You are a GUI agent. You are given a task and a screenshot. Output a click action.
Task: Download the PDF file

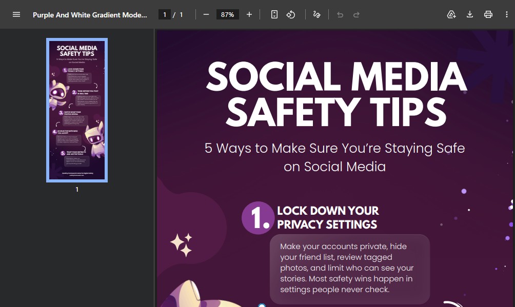470,14
